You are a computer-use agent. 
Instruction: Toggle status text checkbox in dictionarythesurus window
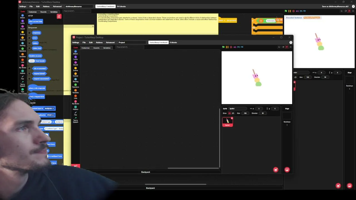coord(29,48)
